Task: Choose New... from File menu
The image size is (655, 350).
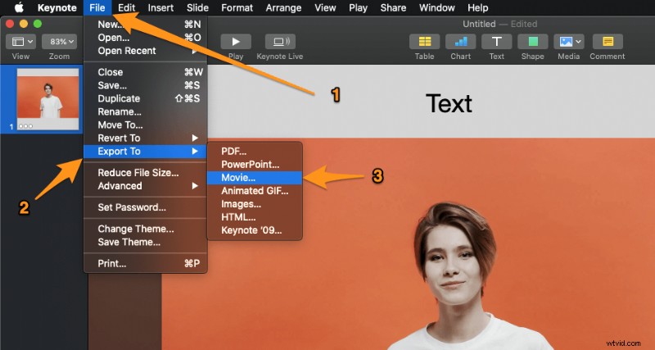Action: [x=146, y=25]
